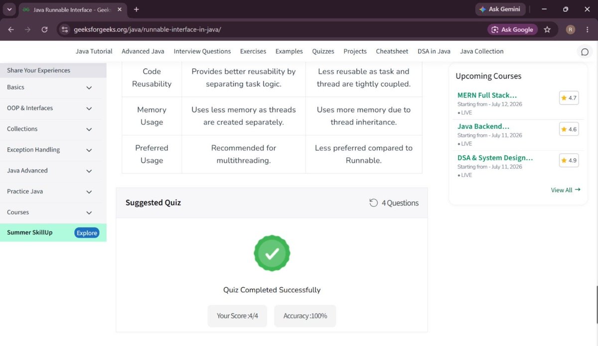Click Uses more memory due to thread inheritance cell
Image resolution: width=598 pixels, height=346 pixels.
364,116
